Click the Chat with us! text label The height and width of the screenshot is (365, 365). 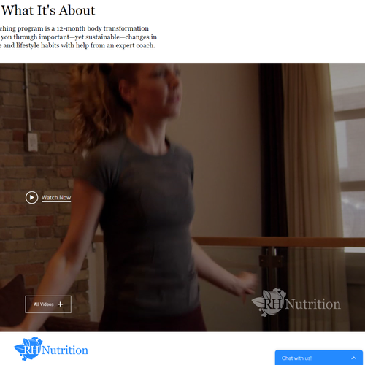coord(296,358)
